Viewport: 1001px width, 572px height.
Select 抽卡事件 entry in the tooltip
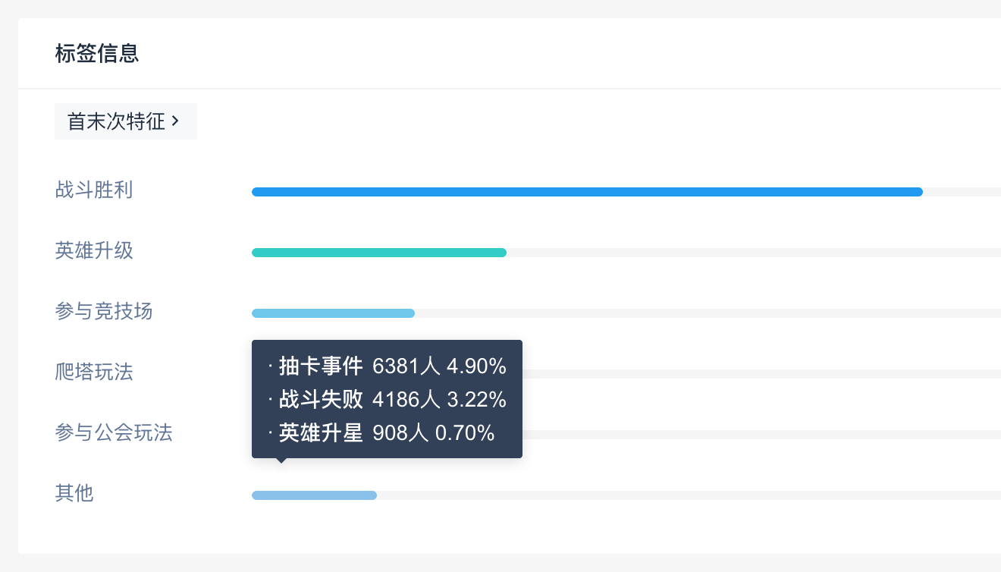(321, 367)
